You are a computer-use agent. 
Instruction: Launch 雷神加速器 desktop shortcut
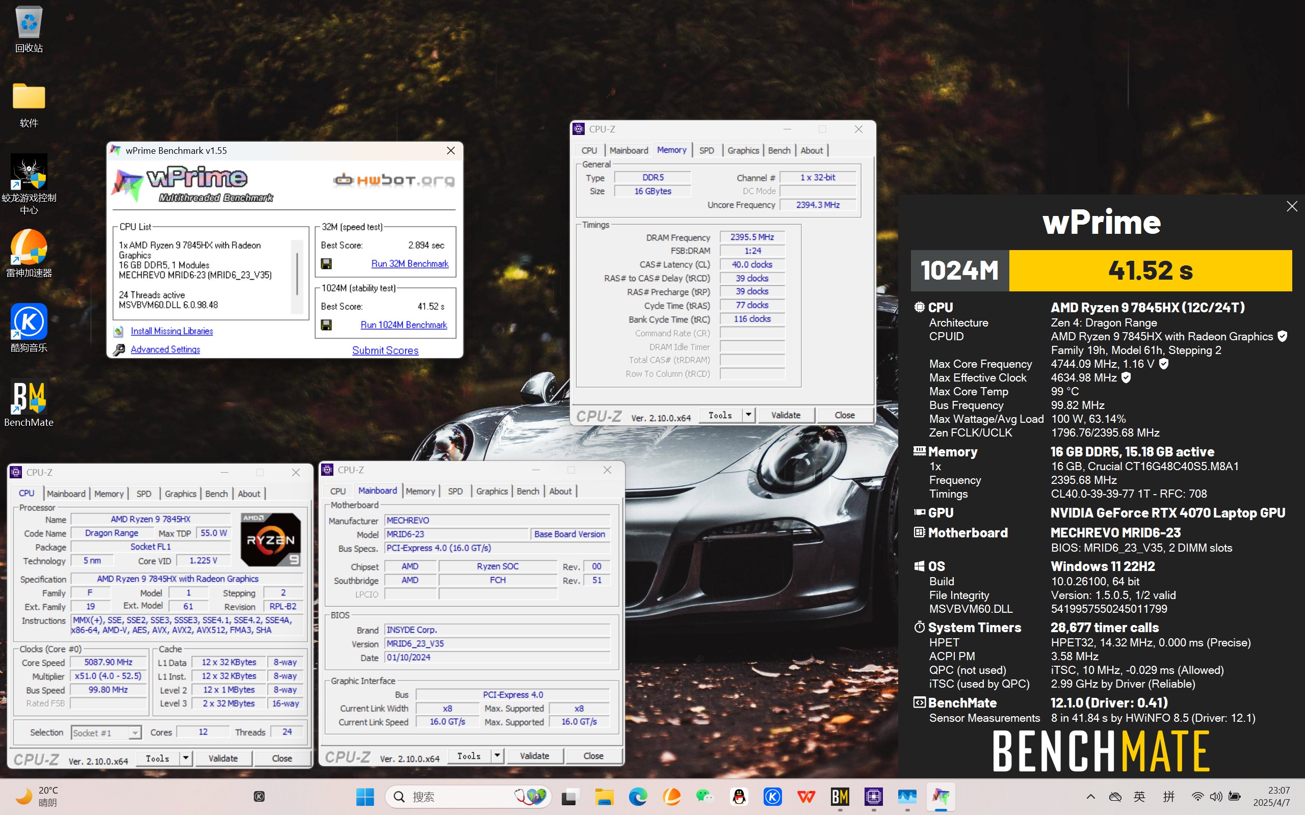point(29,253)
